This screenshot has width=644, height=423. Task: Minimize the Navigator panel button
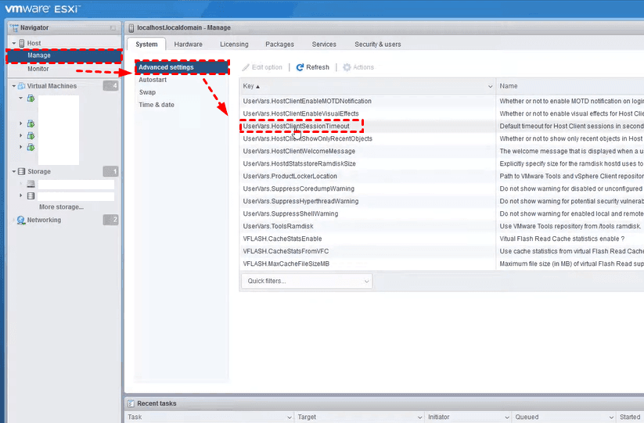point(113,28)
